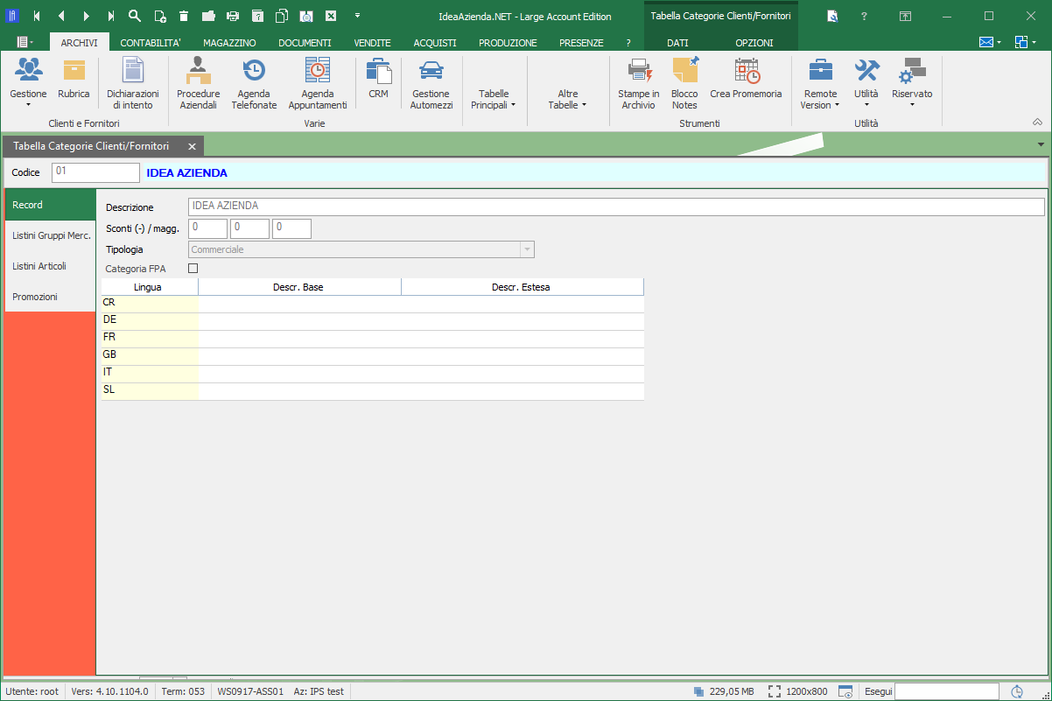Switch to CONTABILITA' ribbon tab
The height and width of the screenshot is (701, 1052).
(x=151, y=42)
